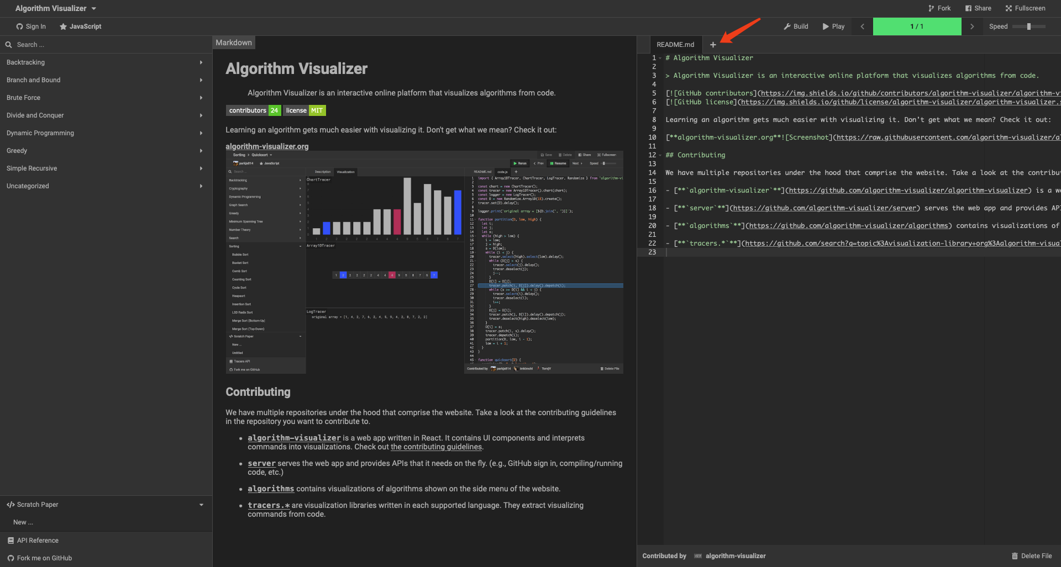Click the Contributing heading in preview
This screenshot has height=567, width=1061.
pyautogui.click(x=258, y=392)
